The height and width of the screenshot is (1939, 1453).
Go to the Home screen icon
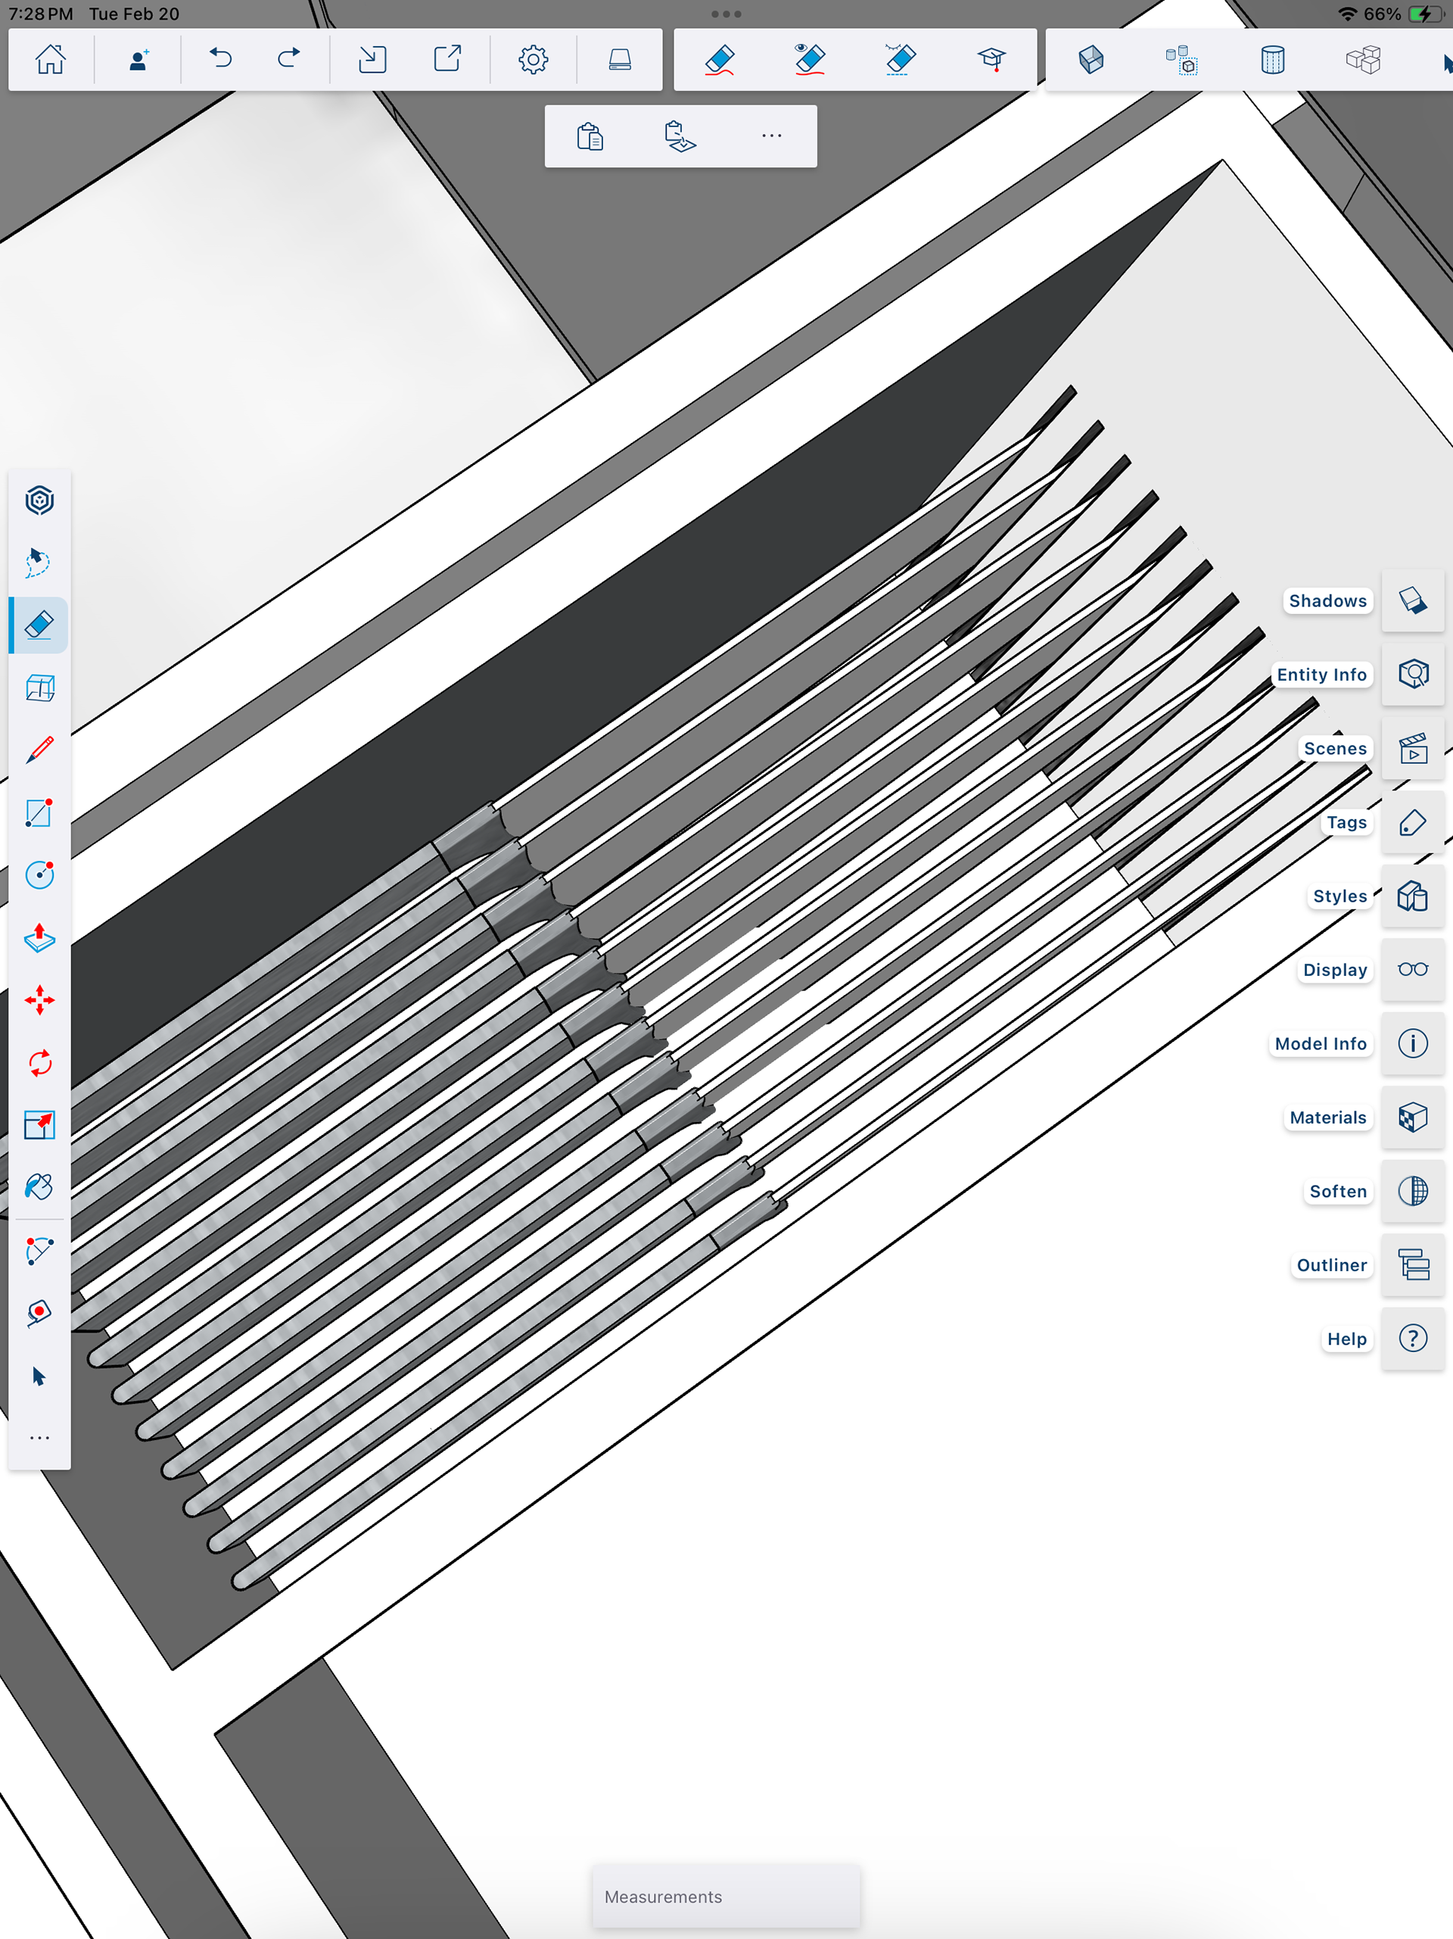pyautogui.click(x=50, y=60)
